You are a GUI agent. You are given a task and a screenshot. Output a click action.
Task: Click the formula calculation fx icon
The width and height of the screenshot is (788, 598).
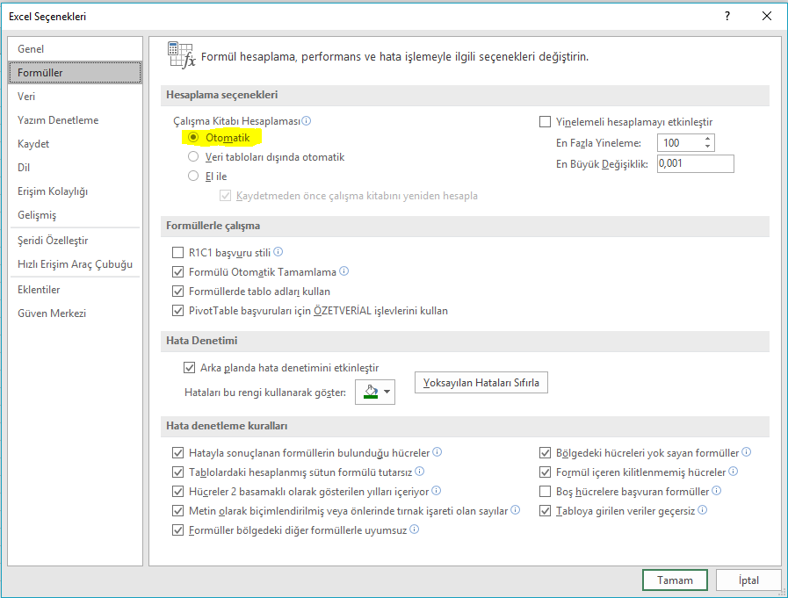click(x=182, y=55)
